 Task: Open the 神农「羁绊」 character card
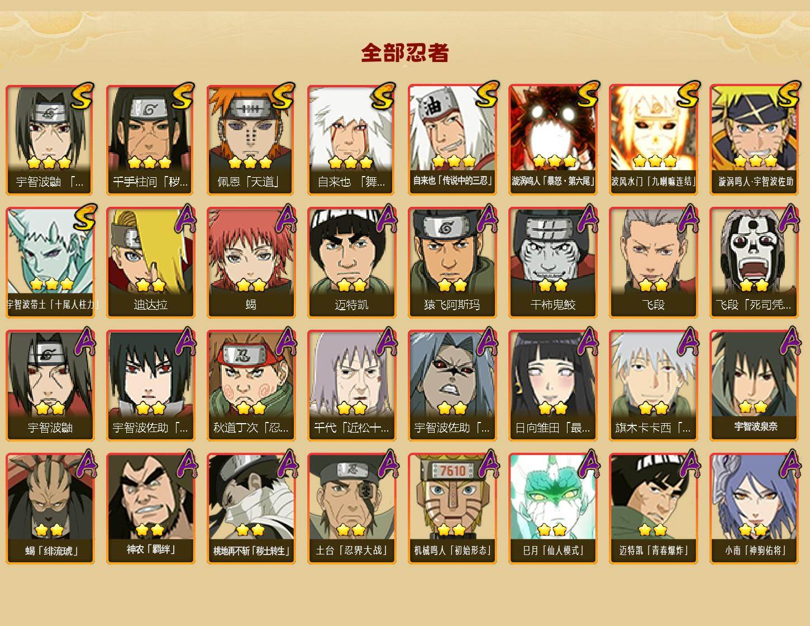tap(150, 509)
